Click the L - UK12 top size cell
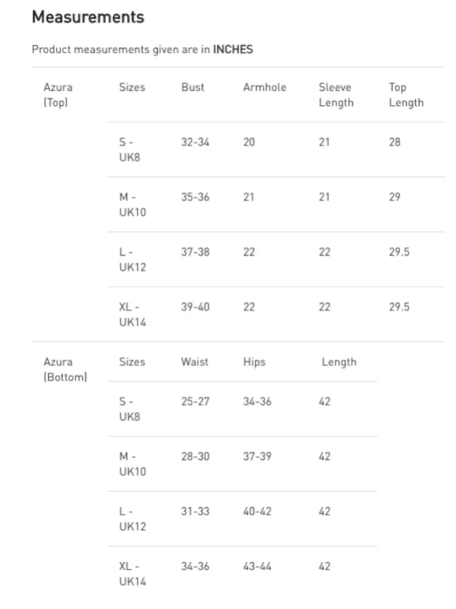 click(x=133, y=260)
